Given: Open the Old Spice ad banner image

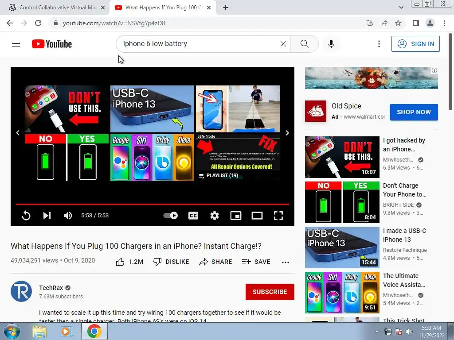Looking at the screenshot, I should pyautogui.click(x=371, y=78).
